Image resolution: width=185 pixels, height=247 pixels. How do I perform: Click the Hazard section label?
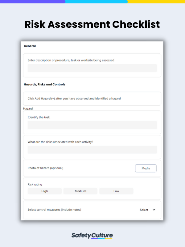pos(28,108)
